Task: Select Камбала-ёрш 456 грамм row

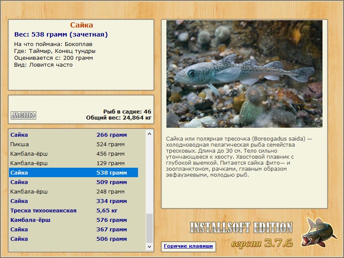Action: (x=74, y=154)
